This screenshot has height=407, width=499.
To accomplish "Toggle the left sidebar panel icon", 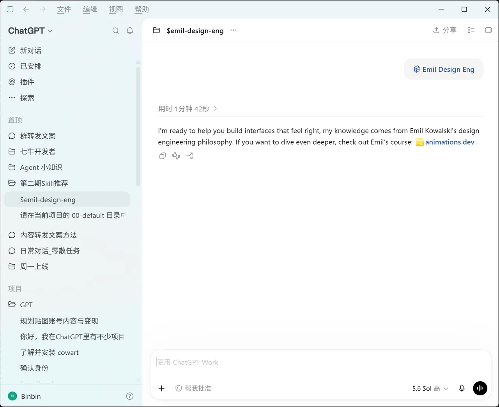I will 10,9.
